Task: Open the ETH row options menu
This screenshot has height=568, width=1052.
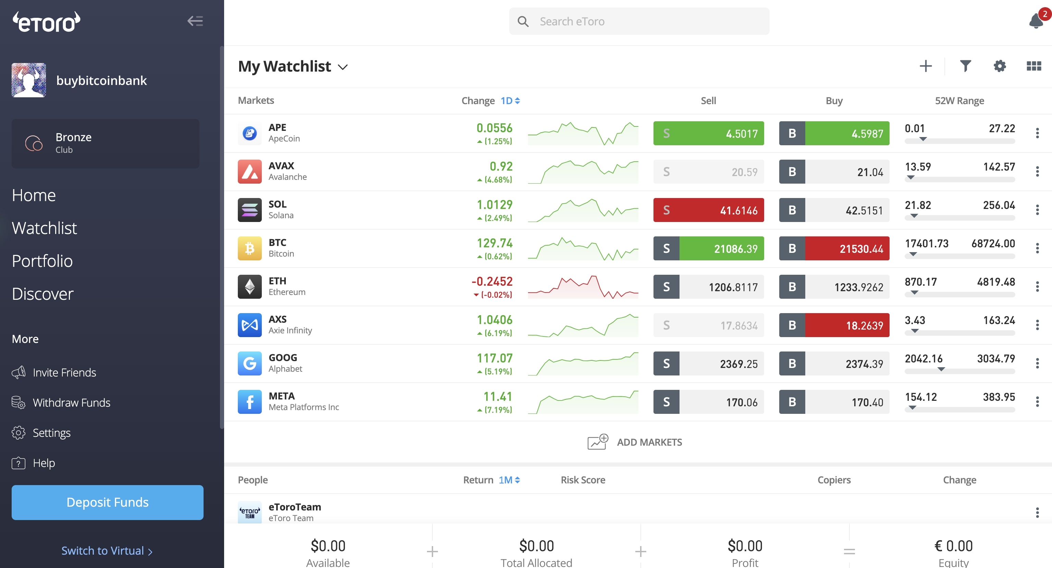Action: coord(1037,287)
